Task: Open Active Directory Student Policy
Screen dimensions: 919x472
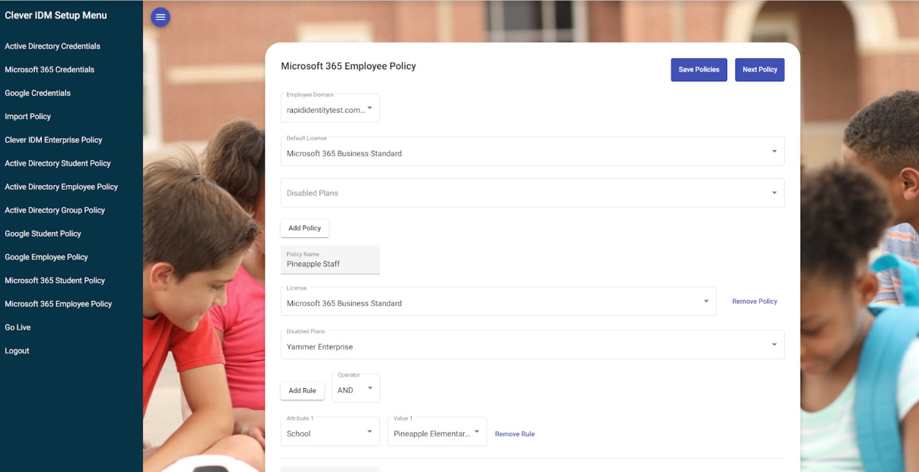Action: [x=58, y=163]
